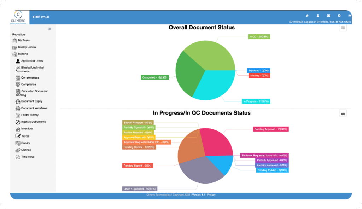Open the mail envelope icon
The width and height of the screenshot is (362, 209).
[x=328, y=16]
